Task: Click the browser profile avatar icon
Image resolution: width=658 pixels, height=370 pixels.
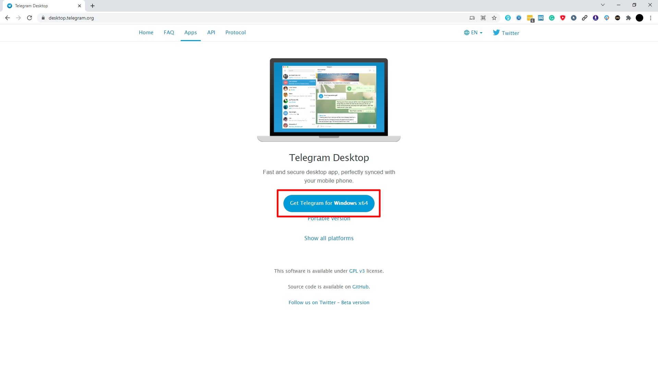Action: [640, 18]
